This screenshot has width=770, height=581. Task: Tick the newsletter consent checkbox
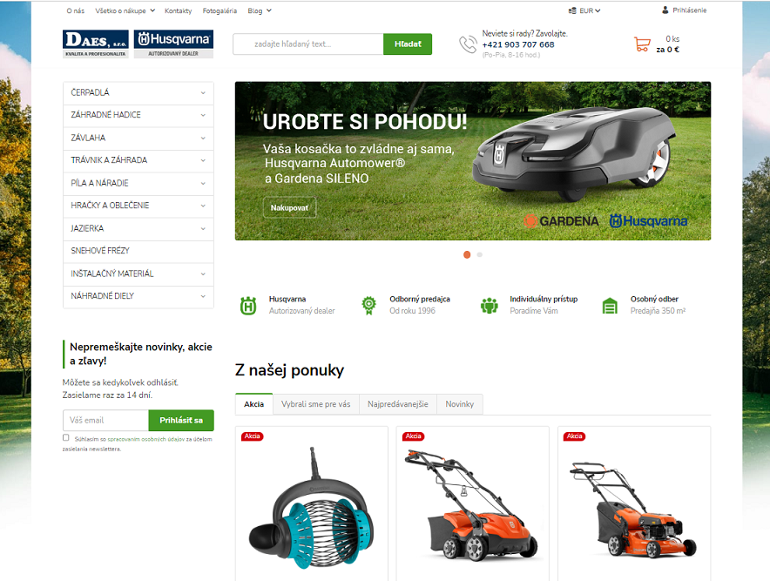click(66, 437)
